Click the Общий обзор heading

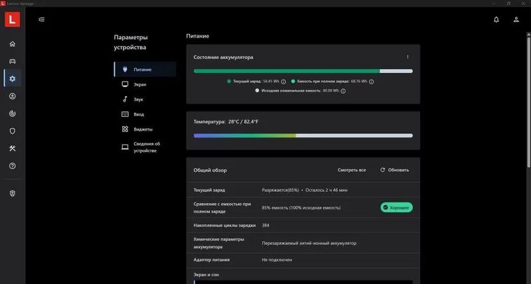(x=210, y=170)
